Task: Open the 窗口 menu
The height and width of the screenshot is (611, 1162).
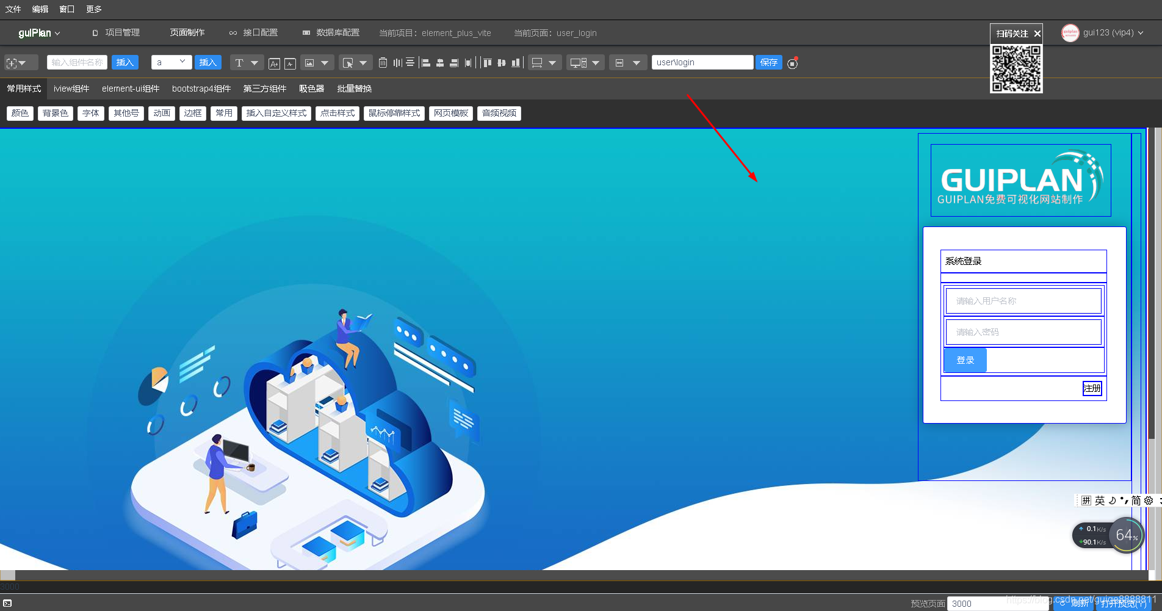Action: pyautogui.click(x=67, y=9)
